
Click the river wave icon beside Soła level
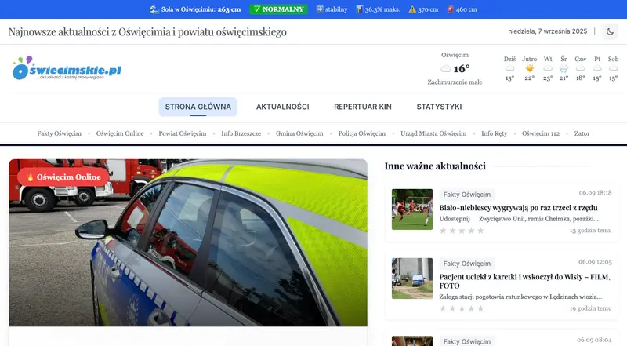point(154,9)
